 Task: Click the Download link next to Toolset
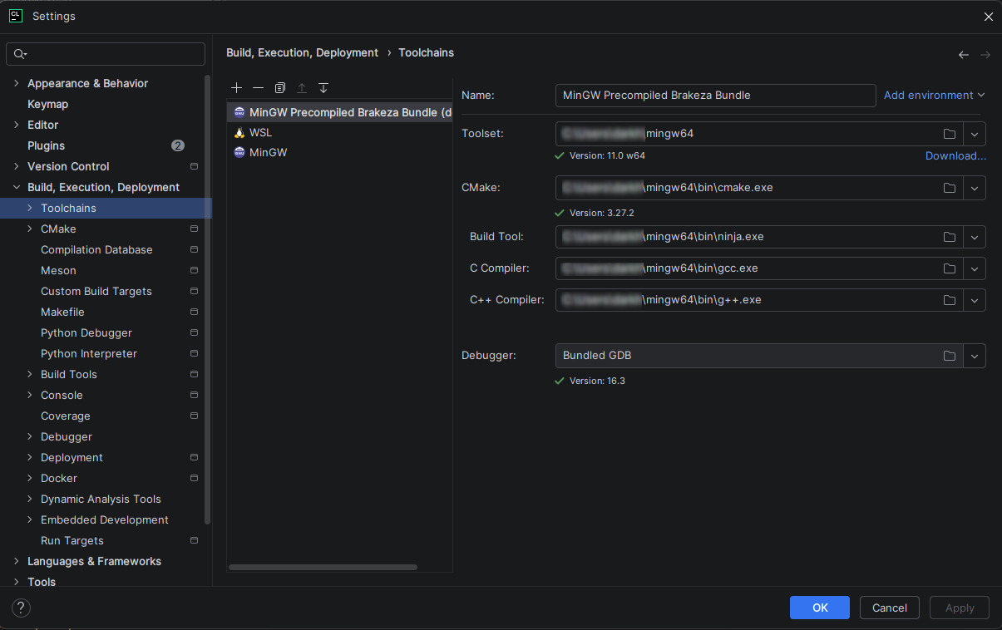pyautogui.click(x=955, y=155)
